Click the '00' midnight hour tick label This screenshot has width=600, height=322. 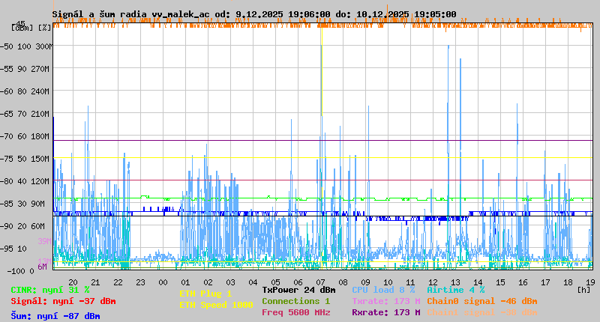pyautogui.click(x=163, y=282)
